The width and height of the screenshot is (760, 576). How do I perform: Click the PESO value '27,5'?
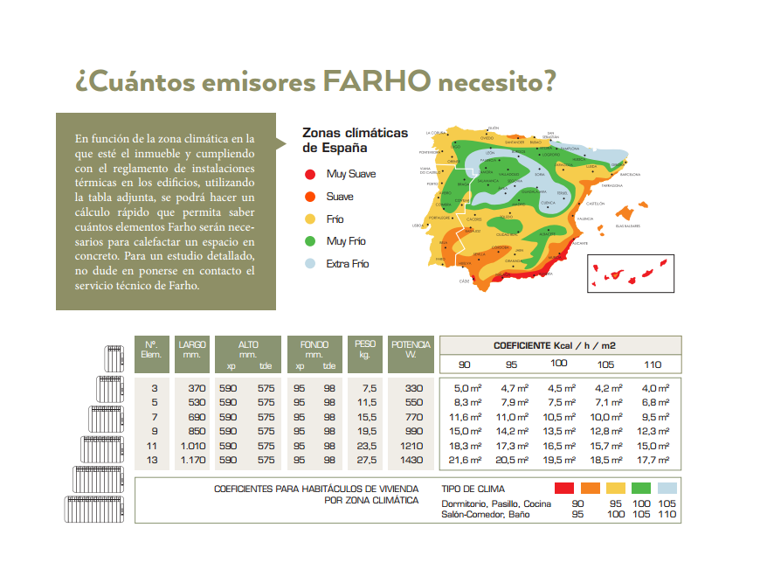[x=367, y=460]
